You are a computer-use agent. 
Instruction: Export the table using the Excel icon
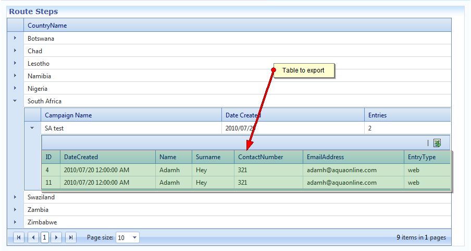437,143
